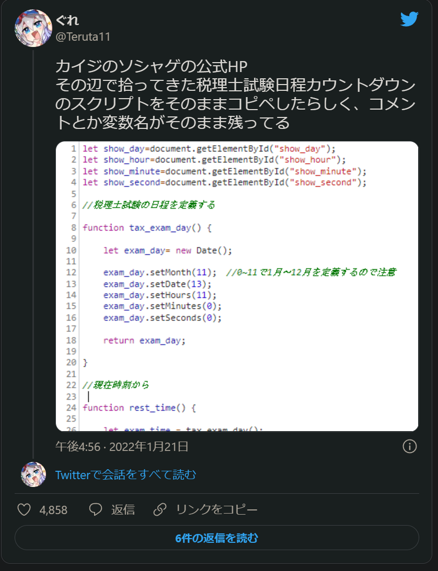This screenshot has height=571, width=438.
Task: Open the Twitterで会話をすべて読む link
Action: (126, 474)
